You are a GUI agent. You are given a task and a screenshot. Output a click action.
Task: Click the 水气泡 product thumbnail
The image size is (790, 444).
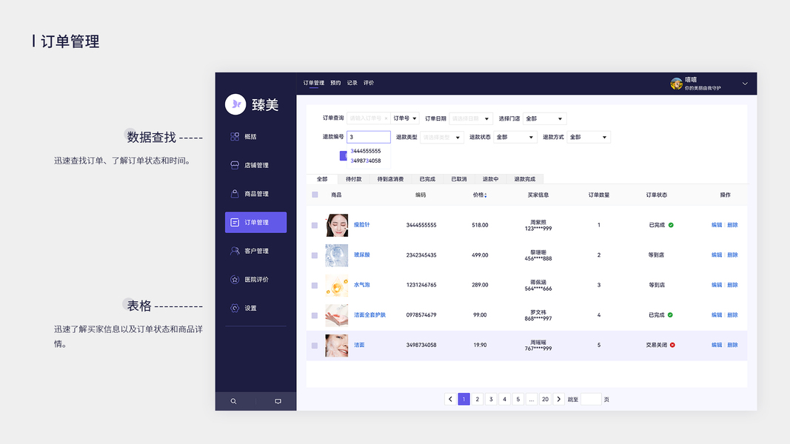point(337,285)
